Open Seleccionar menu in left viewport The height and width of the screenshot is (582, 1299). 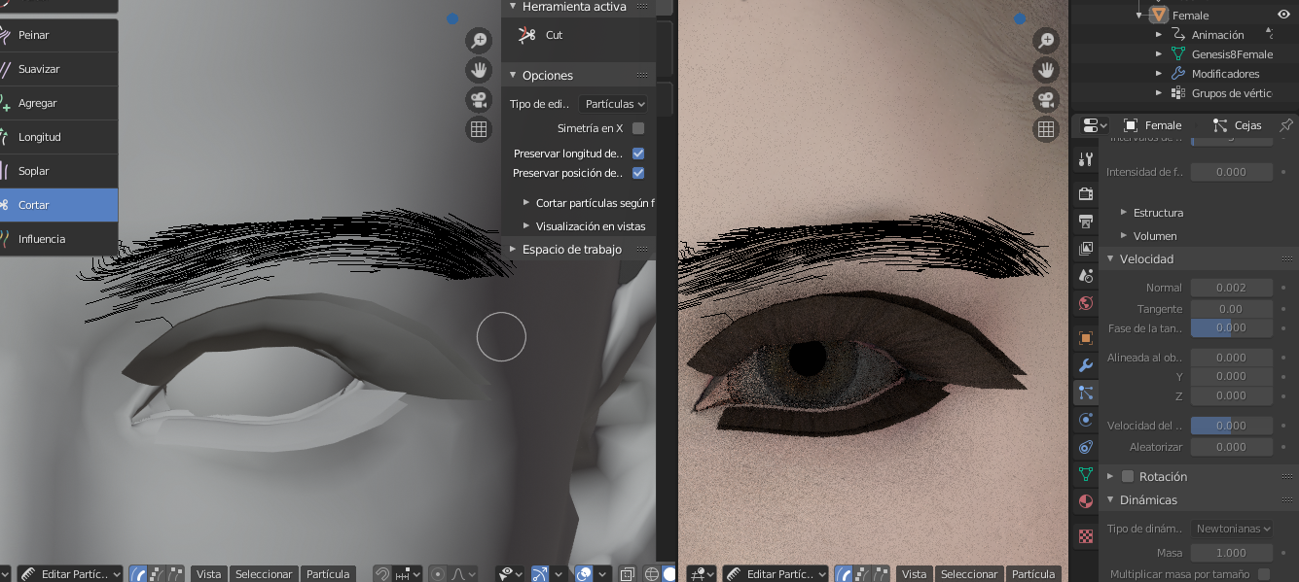tap(264, 574)
